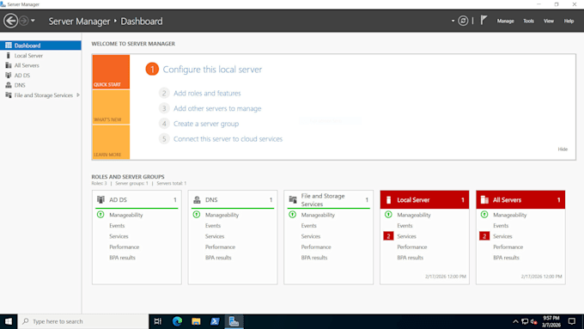Open the Tools menu

[x=528, y=21]
